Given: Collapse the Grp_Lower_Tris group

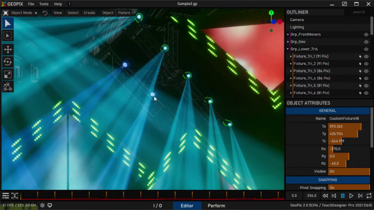Looking at the screenshot, I should (288, 49).
